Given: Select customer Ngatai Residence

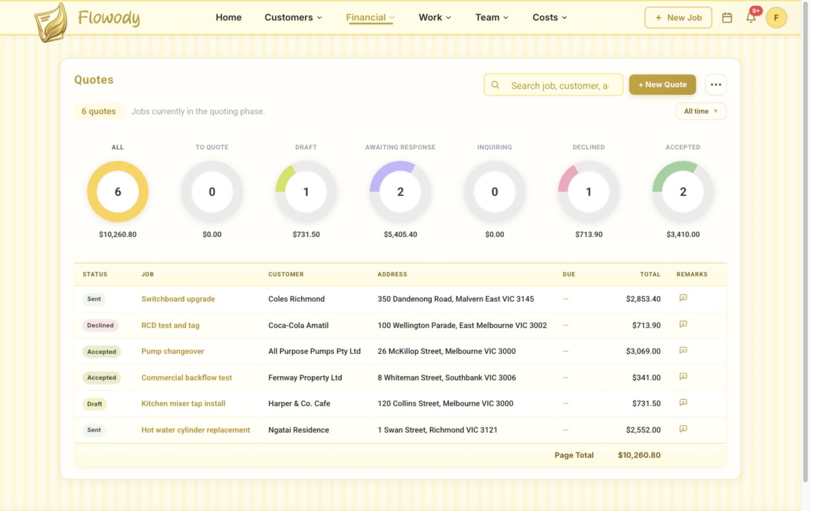Looking at the screenshot, I should (x=298, y=430).
